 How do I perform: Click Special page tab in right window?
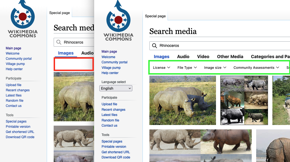coord(155,16)
